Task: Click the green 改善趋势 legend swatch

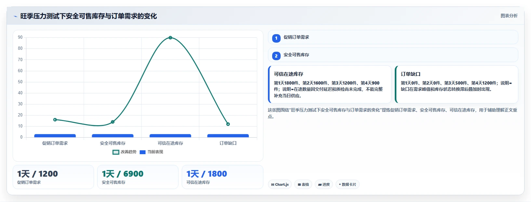Action: coord(116,152)
